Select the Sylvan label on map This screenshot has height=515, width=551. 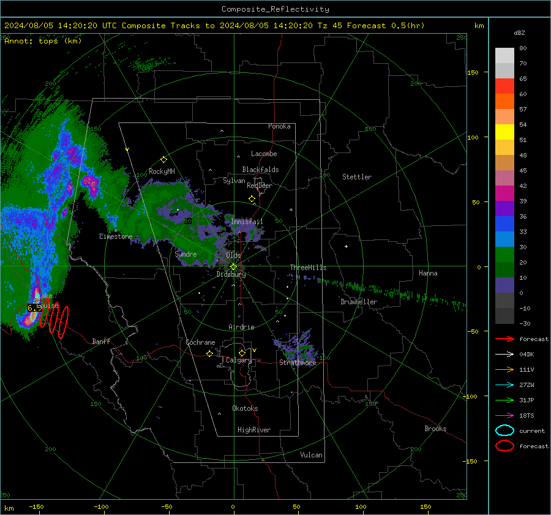(234, 181)
